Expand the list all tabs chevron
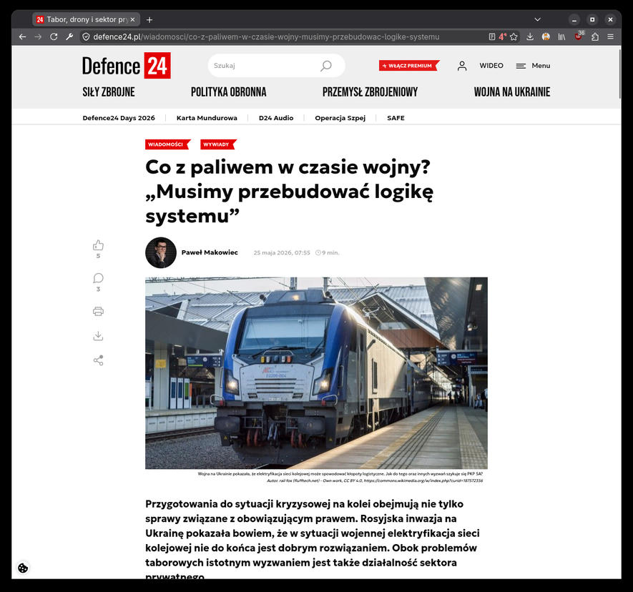Viewport: 633px width, 592px height. (x=537, y=19)
